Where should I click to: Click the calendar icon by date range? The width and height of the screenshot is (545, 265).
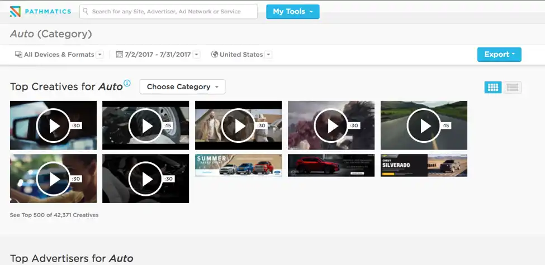click(x=119, y=54)
